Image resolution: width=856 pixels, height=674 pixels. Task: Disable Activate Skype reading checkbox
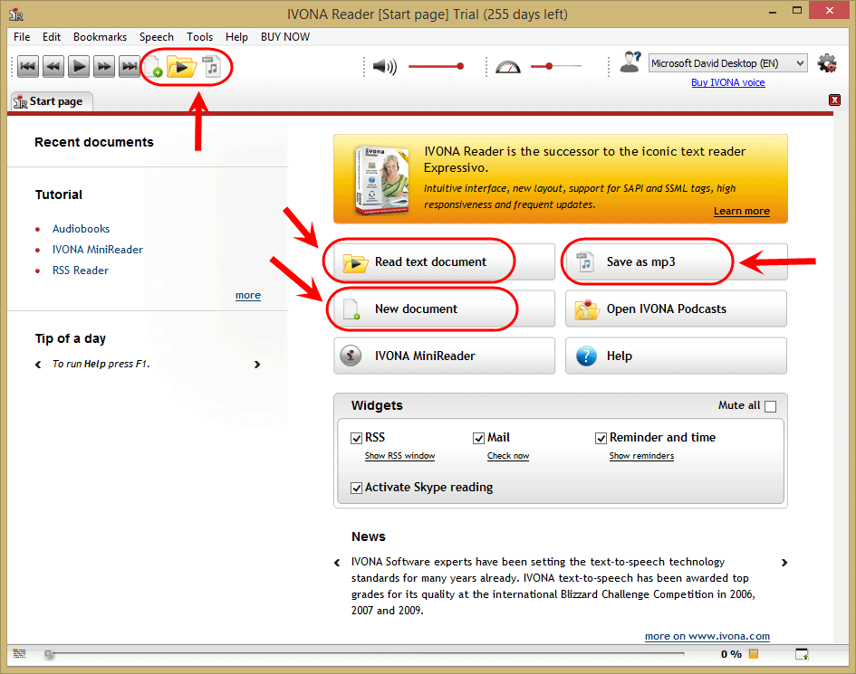pos(357,488)
